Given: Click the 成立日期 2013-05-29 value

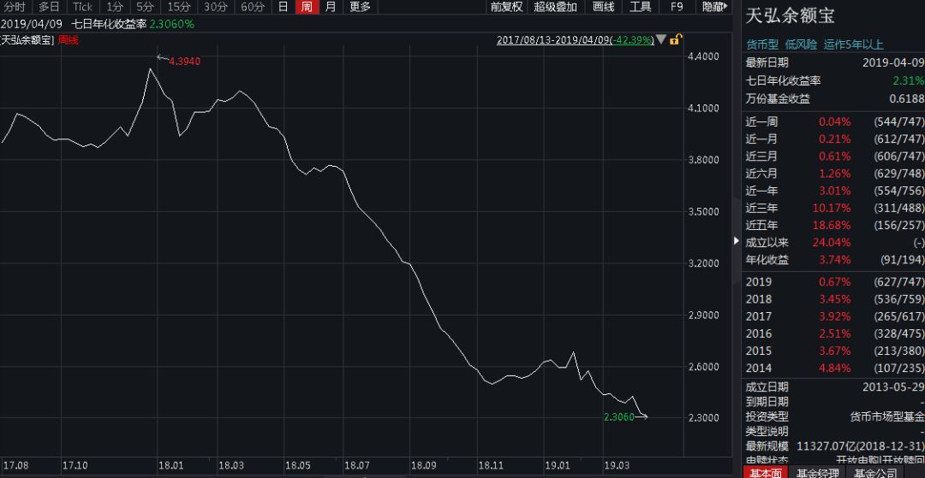Looking at the screenshot, I should (x=893, y=387).
